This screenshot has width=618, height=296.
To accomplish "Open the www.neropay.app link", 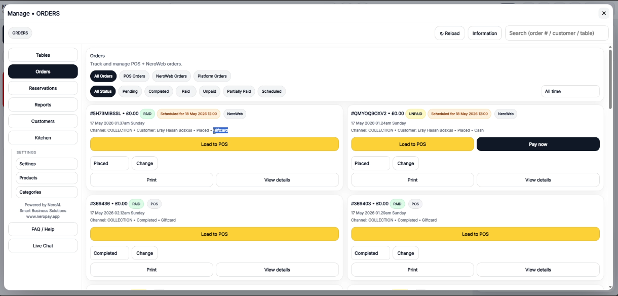I will (43, 216).
